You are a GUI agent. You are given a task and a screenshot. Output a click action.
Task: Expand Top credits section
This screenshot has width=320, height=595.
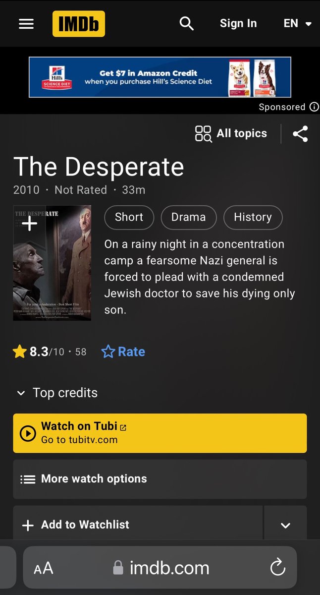57,393
